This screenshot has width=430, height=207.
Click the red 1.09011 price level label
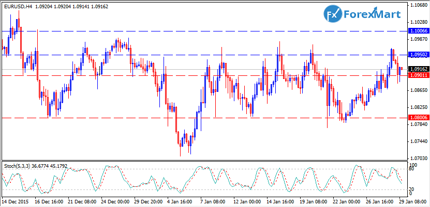click(418, 75)
